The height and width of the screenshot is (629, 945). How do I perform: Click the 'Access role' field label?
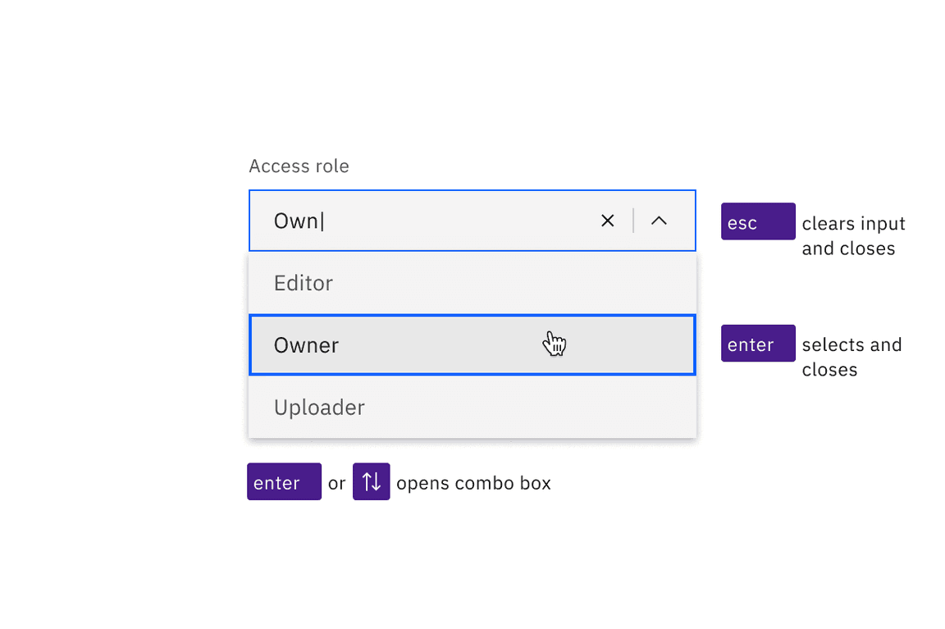click(x=299, y=166)
